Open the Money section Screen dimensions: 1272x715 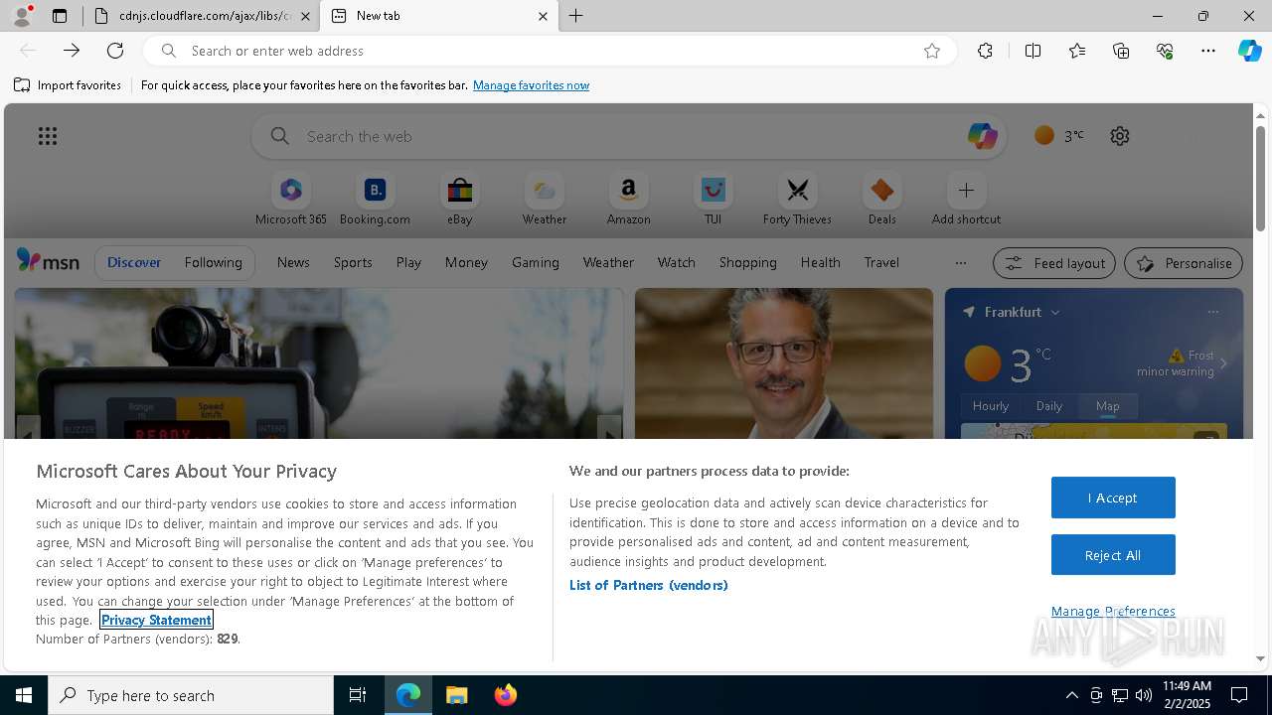pyautogui.click(x=466, y=263)
